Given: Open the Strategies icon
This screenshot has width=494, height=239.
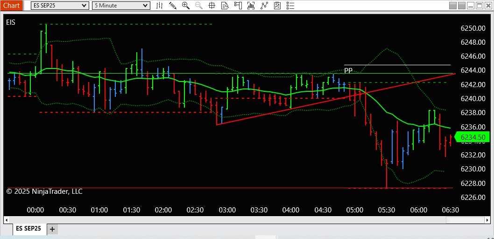Looking at the screenshot, I should (x=277, y=5).
